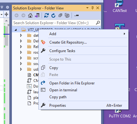The width and height of the screenshot is (137, 124).
Task: Open the PuTTY COM2 desktop shortcut
Action: tap(120, 114)
